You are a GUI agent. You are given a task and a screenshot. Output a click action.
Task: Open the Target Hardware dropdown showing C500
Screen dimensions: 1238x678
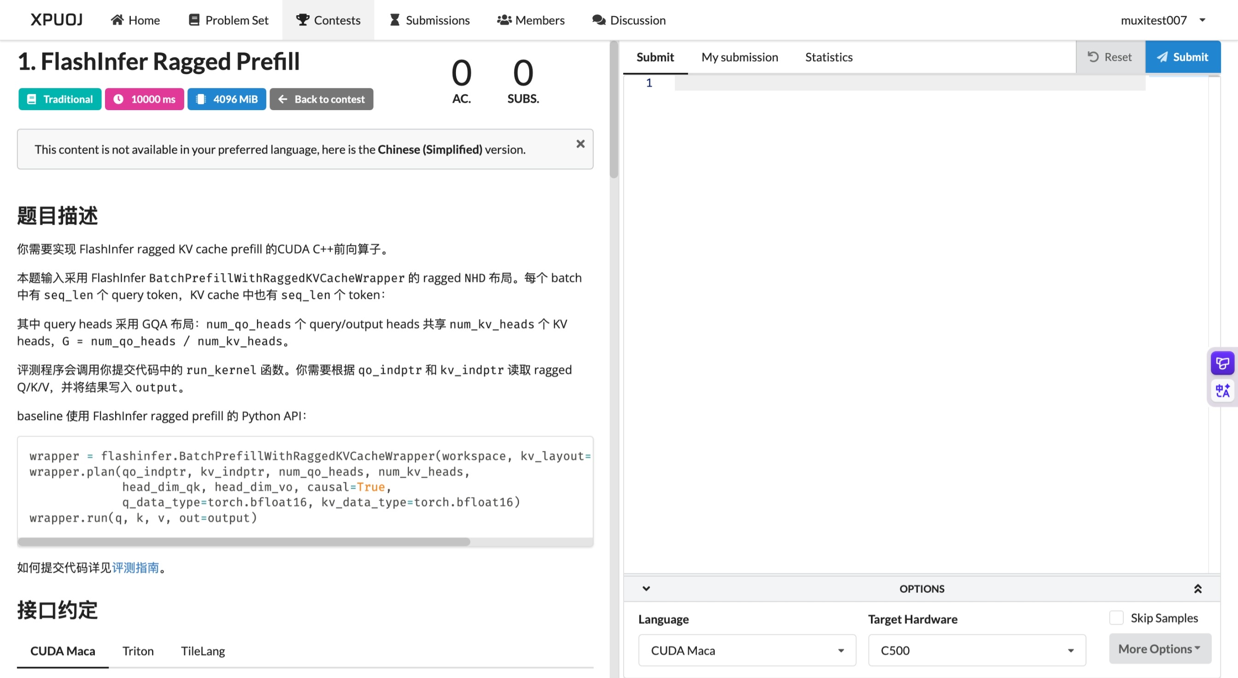click(x=976, y=650)
